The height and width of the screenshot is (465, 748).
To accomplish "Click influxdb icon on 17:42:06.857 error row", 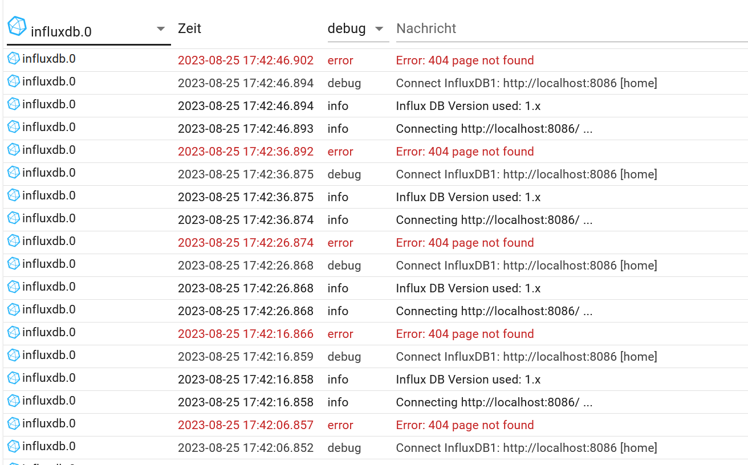I will pos(14,423).
